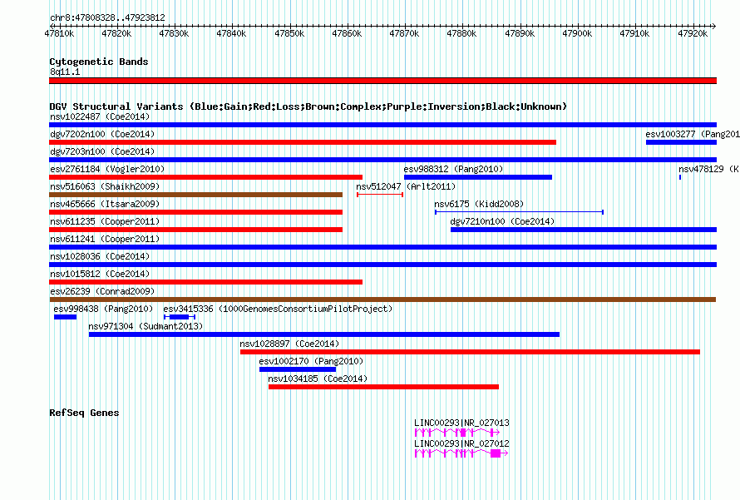Click the dgv7203n100 (Coe2014) label
Screen dimensions: 740x500
[102, 151]
